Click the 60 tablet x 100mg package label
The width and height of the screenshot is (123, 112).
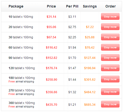click(x=21, y=48)
